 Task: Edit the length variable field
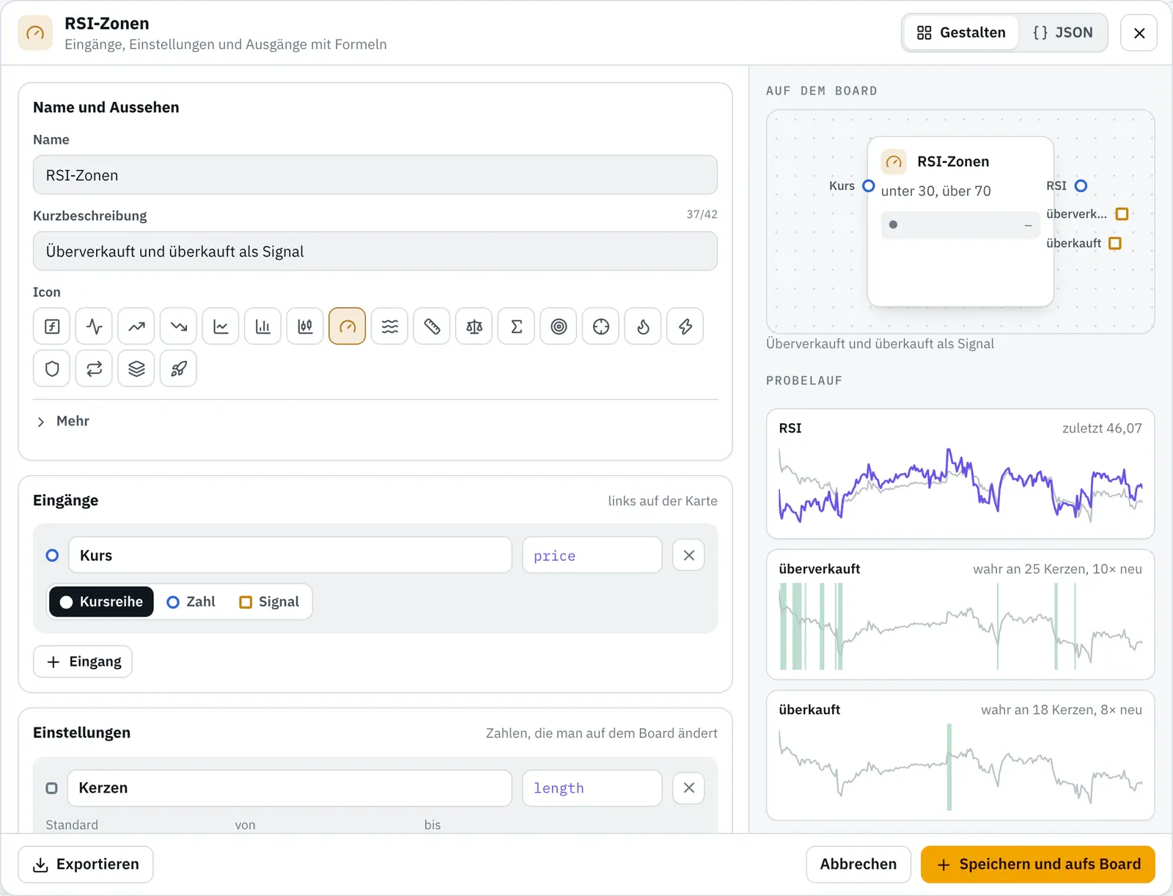click(592, 788)
